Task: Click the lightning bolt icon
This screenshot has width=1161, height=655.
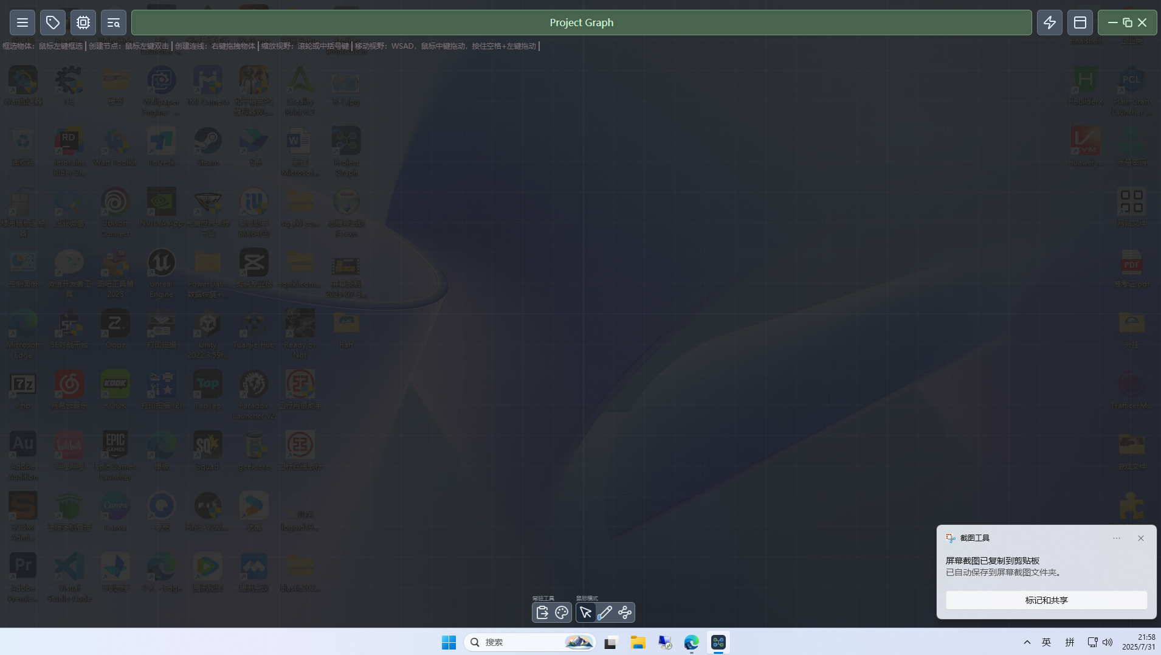Action: click(1050, 23)
